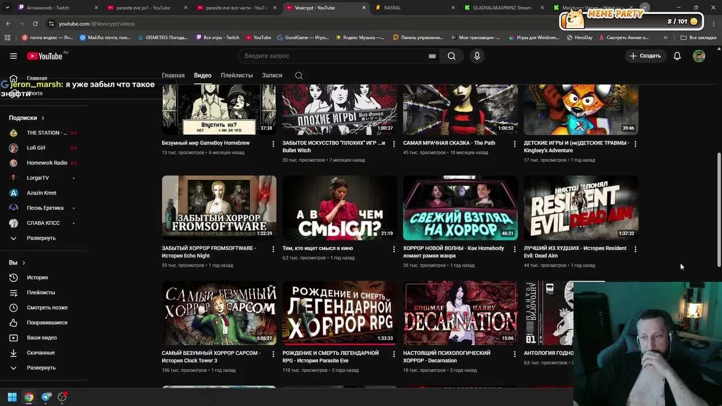Open notifications bell
Viewport: 722px width, 406px height.
point(677,56)
